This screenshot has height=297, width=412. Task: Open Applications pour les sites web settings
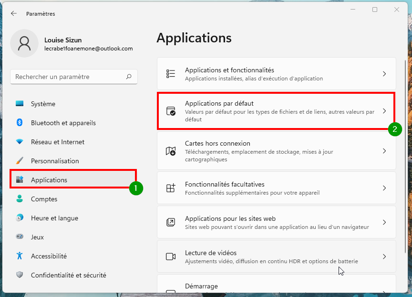[277, 222]
